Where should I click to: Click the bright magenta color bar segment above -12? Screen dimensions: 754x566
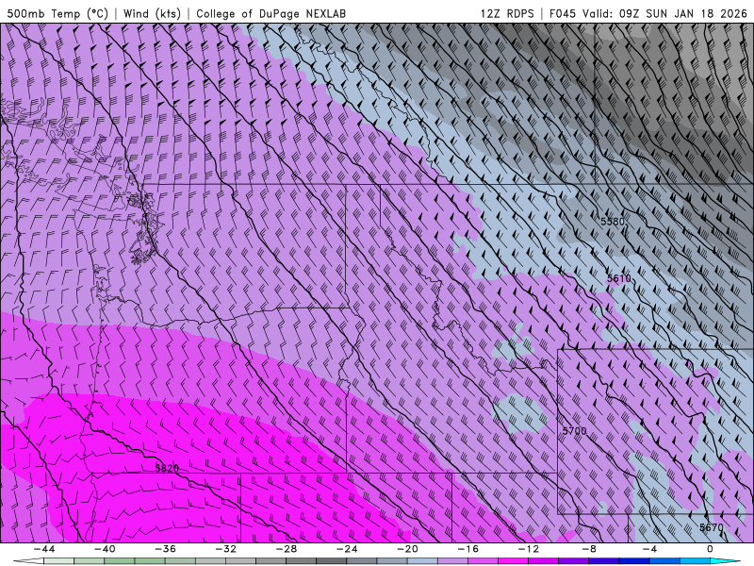(513, 561)
